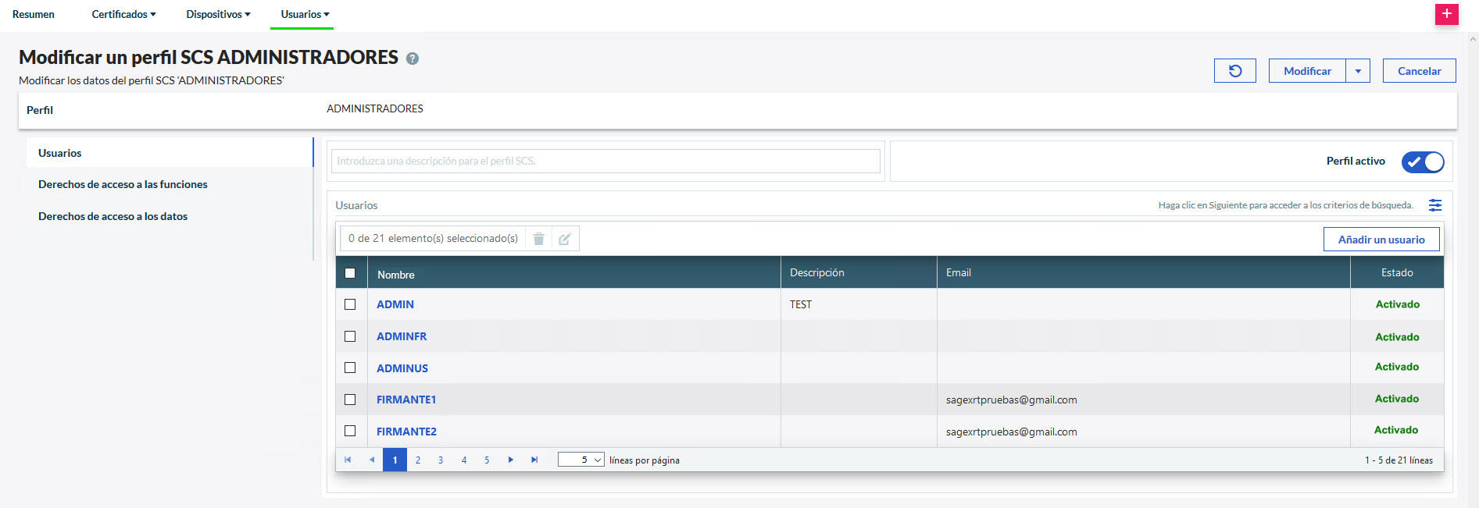1479x508 pixels.
Task: Check the select-all checkbox in table header
Action: (x=350, y=273)
